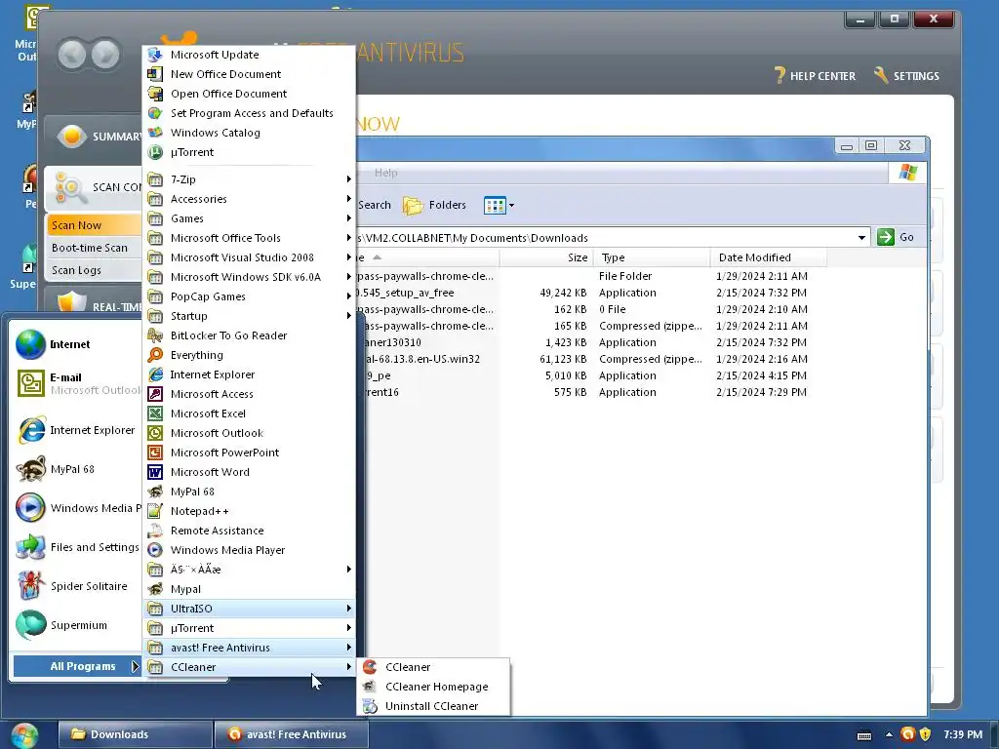
Task: Expand the 7-Zip program folder
Action: coord(249,179)
